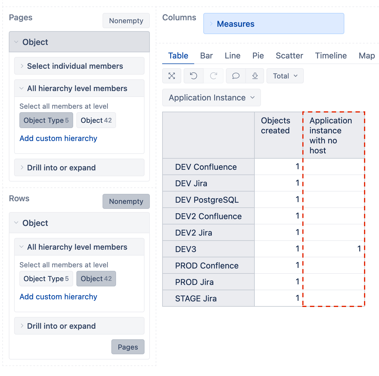The image size is (379, 376).
Task: Select the DEV PostgreSQL row header
Action: pyautogui.click(x=208, y=200)
